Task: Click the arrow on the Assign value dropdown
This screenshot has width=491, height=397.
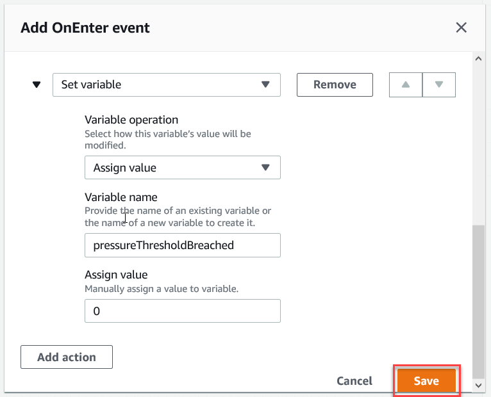Action: [x=266, y=168]
